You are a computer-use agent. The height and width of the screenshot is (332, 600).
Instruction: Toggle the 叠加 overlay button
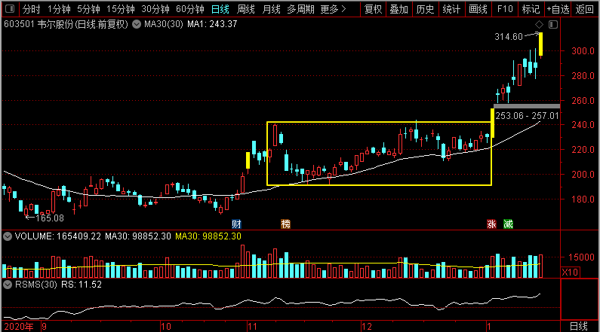tap(399, 10)
